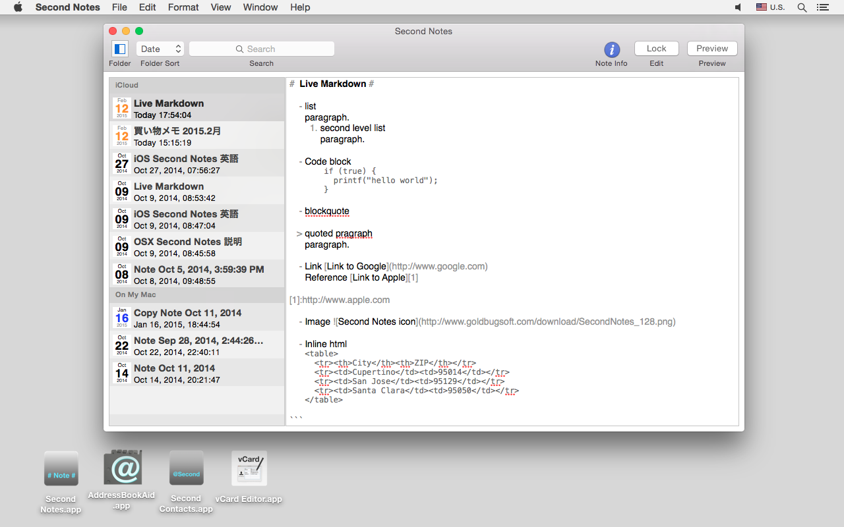Image resolution: width=844 pixels, height=527 pixels.
Task: Click Oct 27 calendar icon in note list
Action: pyautogui.click(x=122, y=163)
